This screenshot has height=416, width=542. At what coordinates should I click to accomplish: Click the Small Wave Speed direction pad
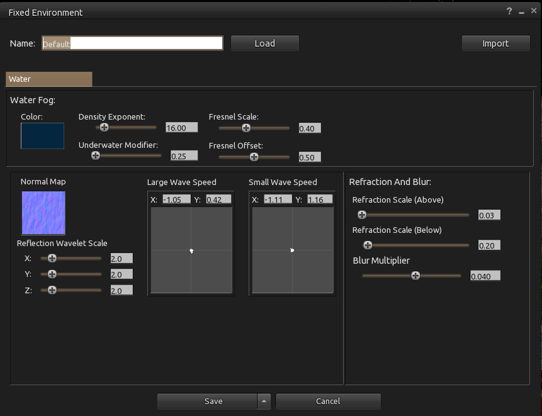[292, 250]
